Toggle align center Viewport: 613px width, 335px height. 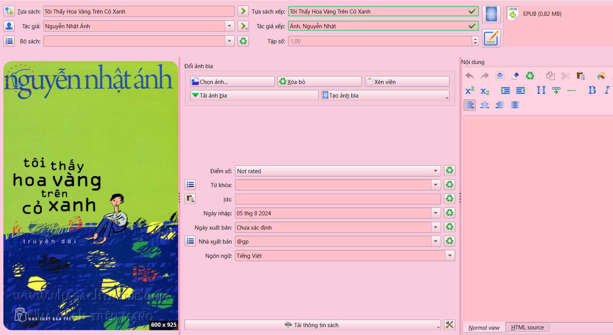tap(485, 105)
